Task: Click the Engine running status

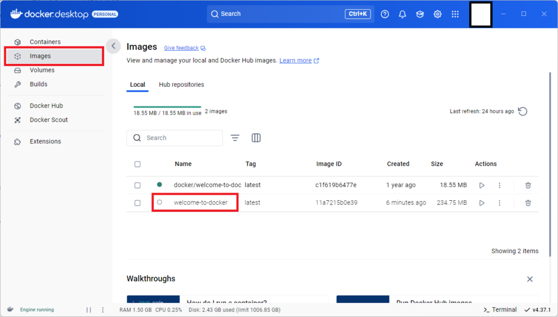Action: pyautogui.click(x=37, y=310)
